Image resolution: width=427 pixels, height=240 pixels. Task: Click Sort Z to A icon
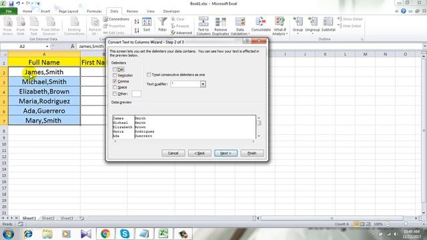click(x=137, y=30)
